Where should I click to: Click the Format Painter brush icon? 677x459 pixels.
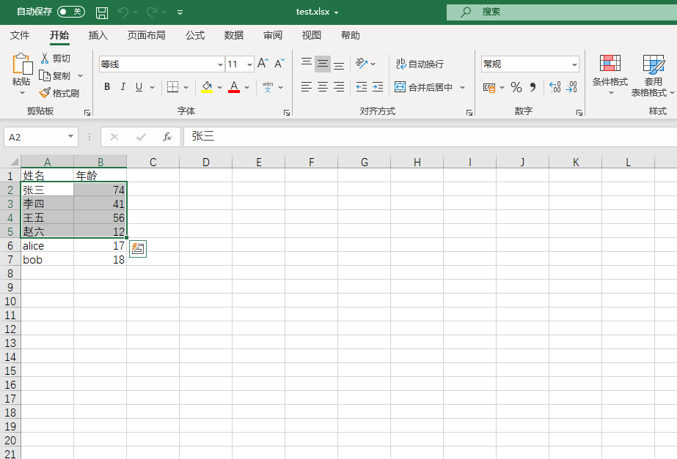pos(45,93)
